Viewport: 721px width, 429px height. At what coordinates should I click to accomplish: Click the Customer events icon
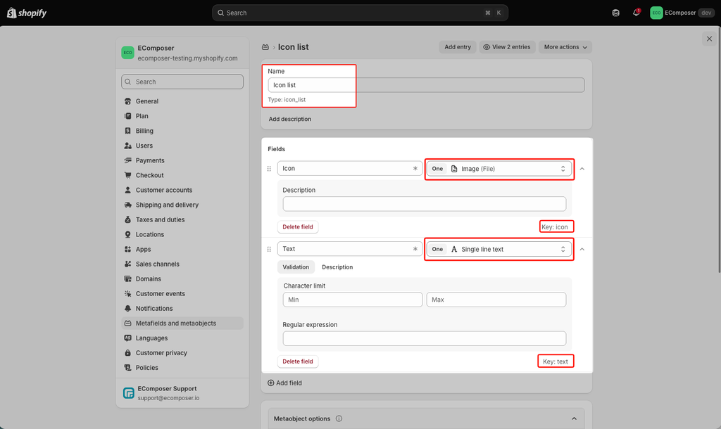(x=128, y=293)
